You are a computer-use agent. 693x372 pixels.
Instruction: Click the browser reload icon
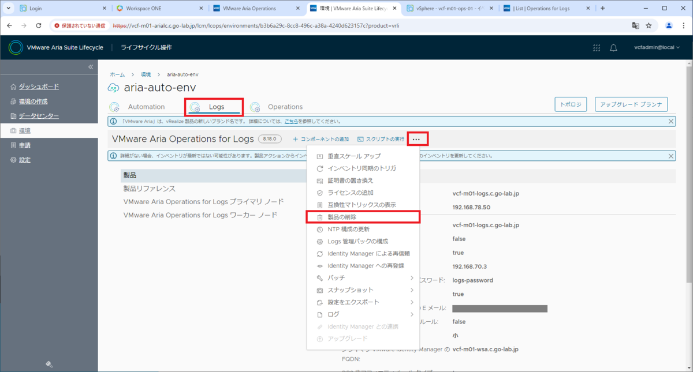coord(39,25)
